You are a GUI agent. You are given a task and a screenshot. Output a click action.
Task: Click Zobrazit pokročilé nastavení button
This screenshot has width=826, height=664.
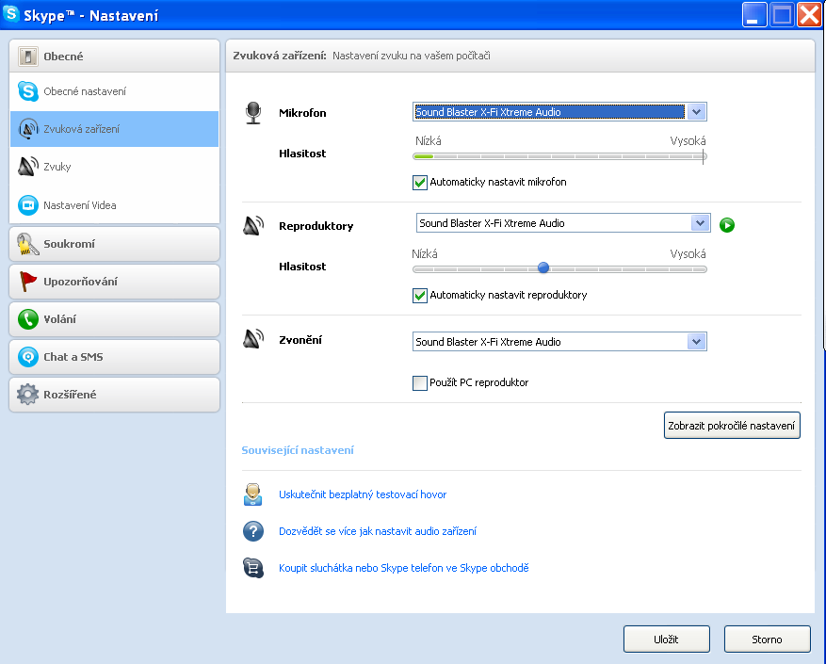732,425
